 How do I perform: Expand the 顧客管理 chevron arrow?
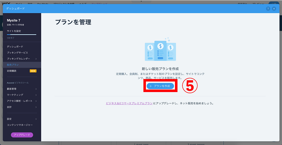coord(36,89)
